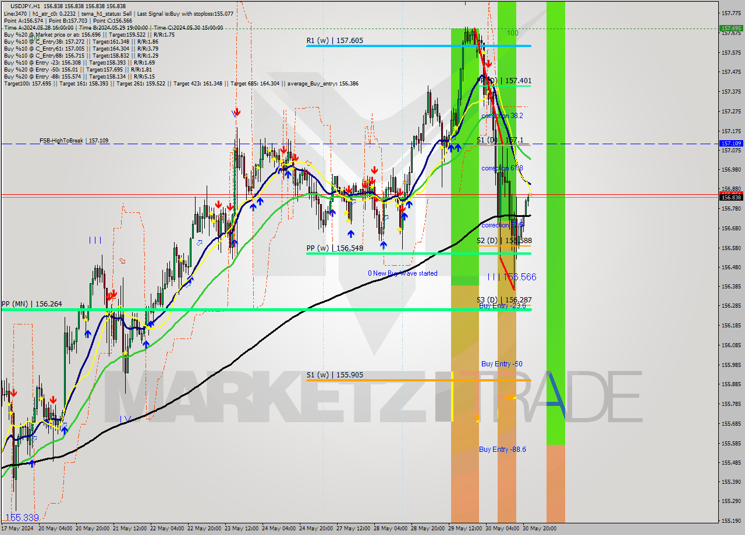The height and width of the screenshot is (535, 745).
Task: Click the 'Target100: 157.695' summary line
Action: (181, 83)
